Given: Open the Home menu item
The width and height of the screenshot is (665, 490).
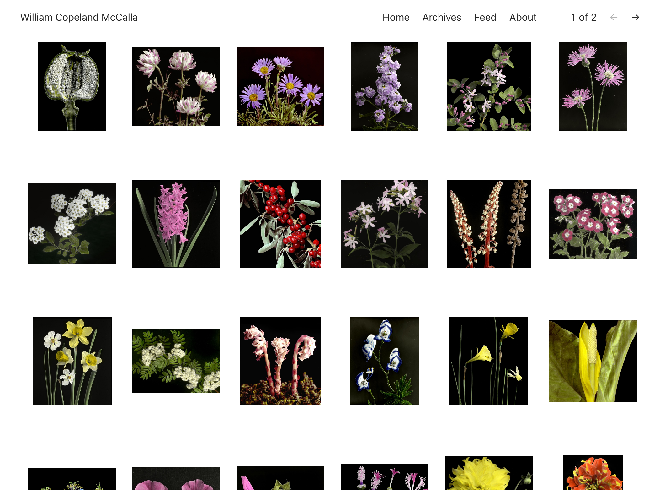Looking at the screenshot, I should tap(396, 17).
